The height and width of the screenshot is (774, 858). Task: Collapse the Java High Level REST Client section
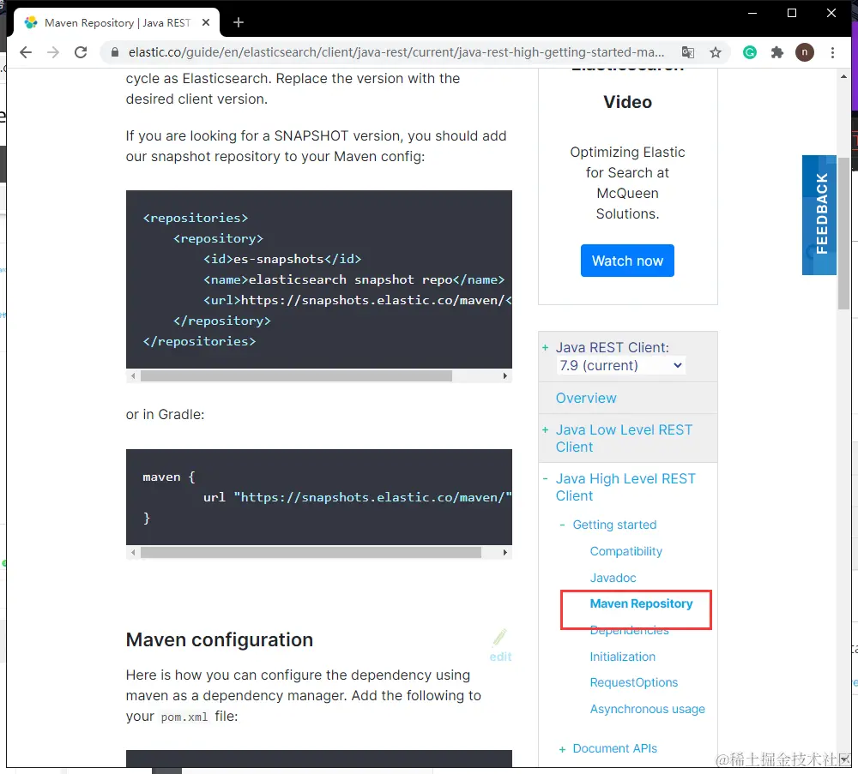click(545, 479)
